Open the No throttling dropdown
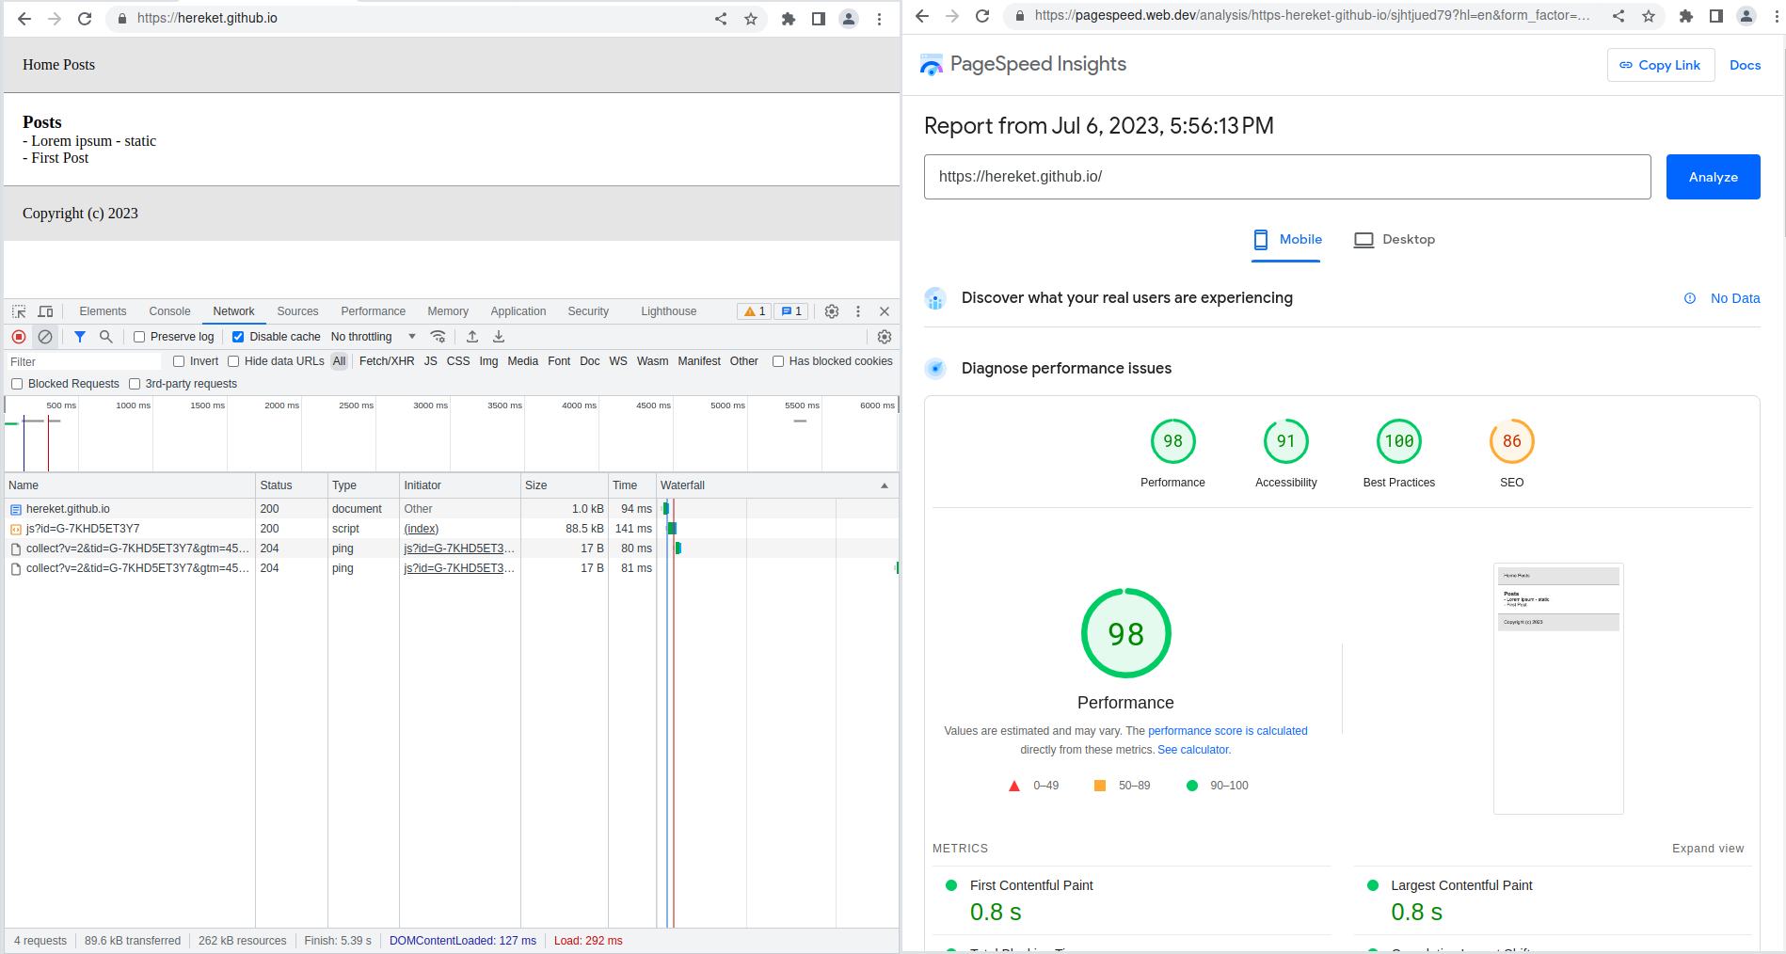This screenshot has height=954, width=1786. tap(374, 337)
